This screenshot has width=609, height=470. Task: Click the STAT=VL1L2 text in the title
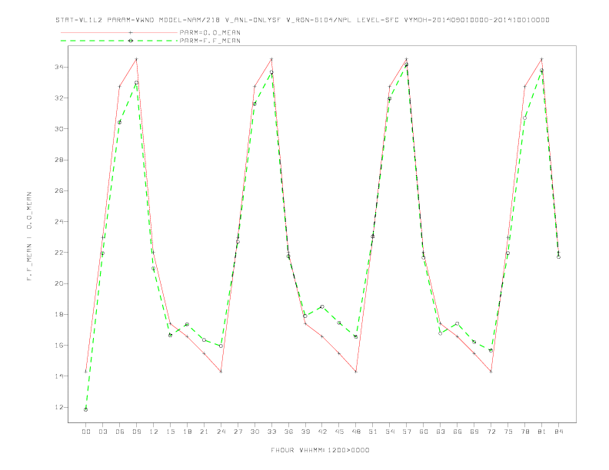point(79,20)
